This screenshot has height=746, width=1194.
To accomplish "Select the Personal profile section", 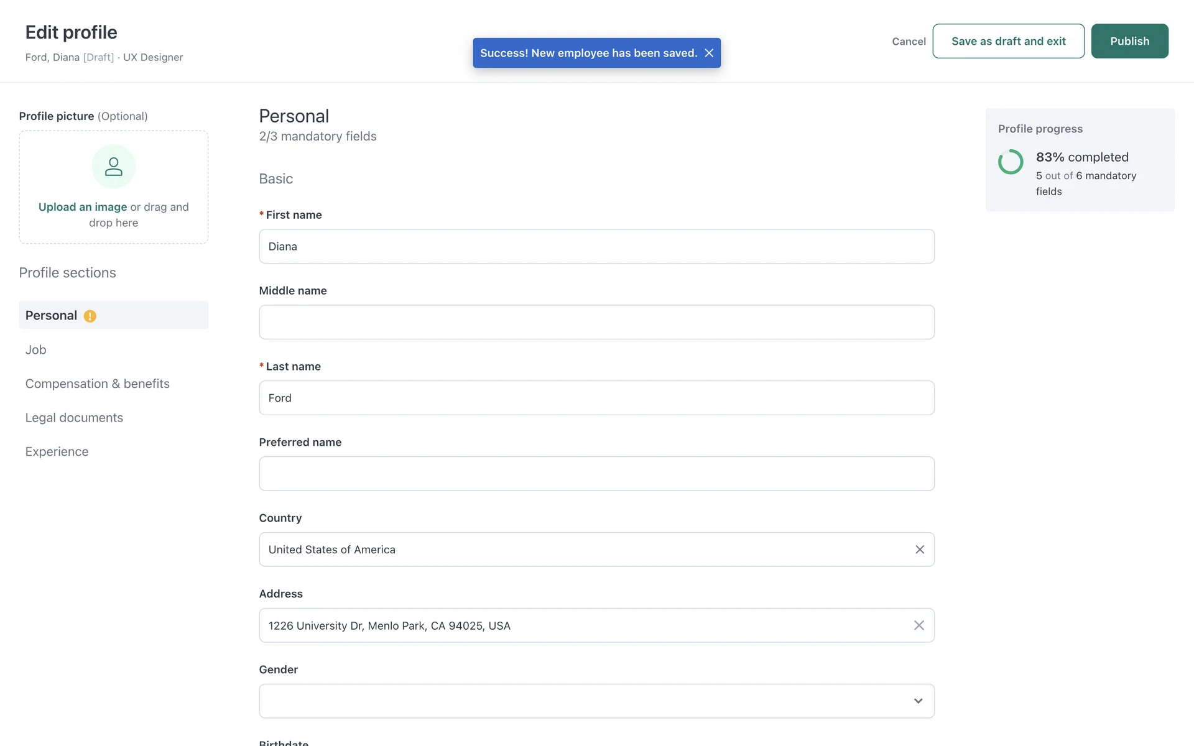I will [x=52, y=316].
